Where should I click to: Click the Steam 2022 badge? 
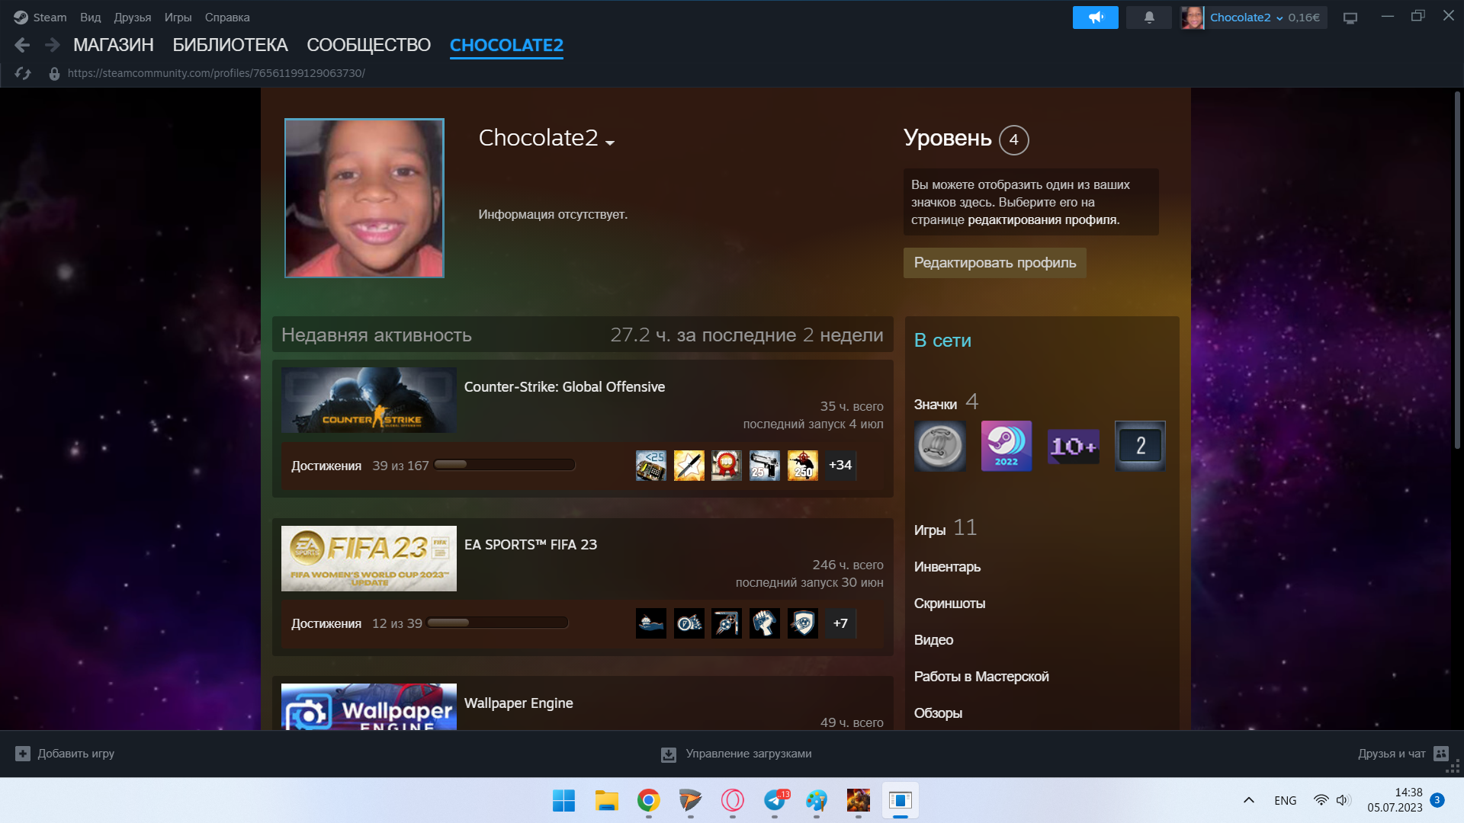click(x=1006, y=446)
